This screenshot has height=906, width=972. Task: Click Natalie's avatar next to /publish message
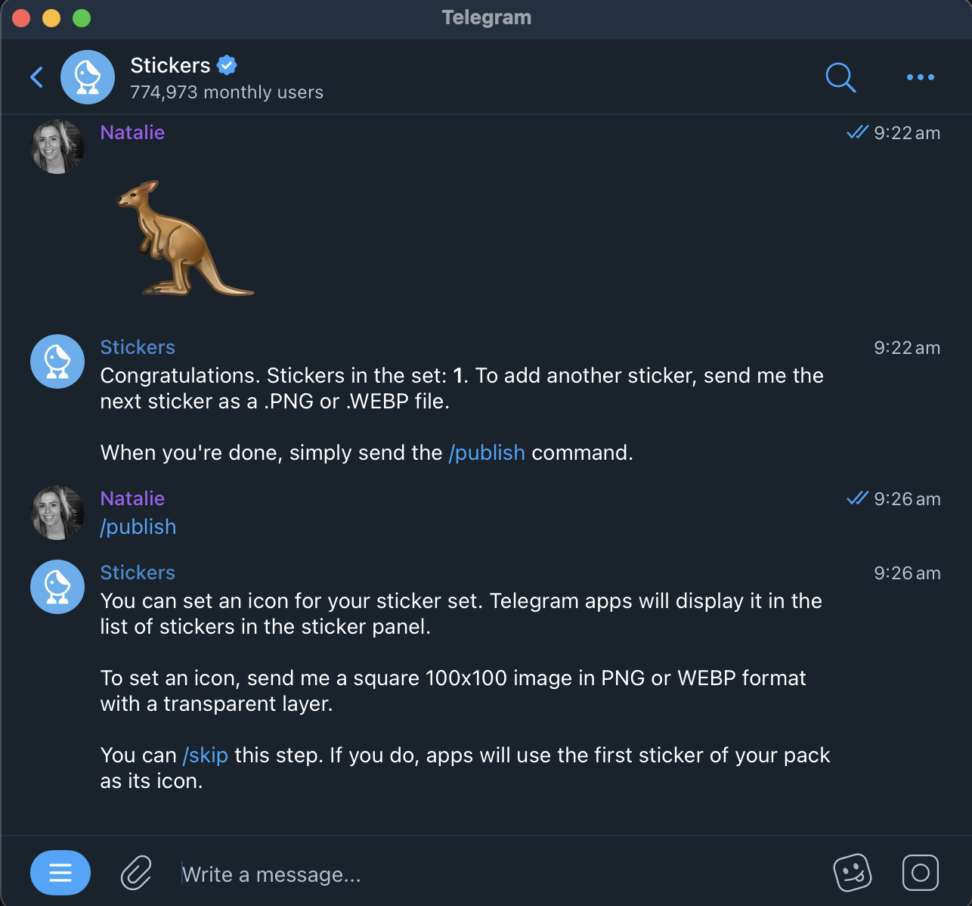57,513
